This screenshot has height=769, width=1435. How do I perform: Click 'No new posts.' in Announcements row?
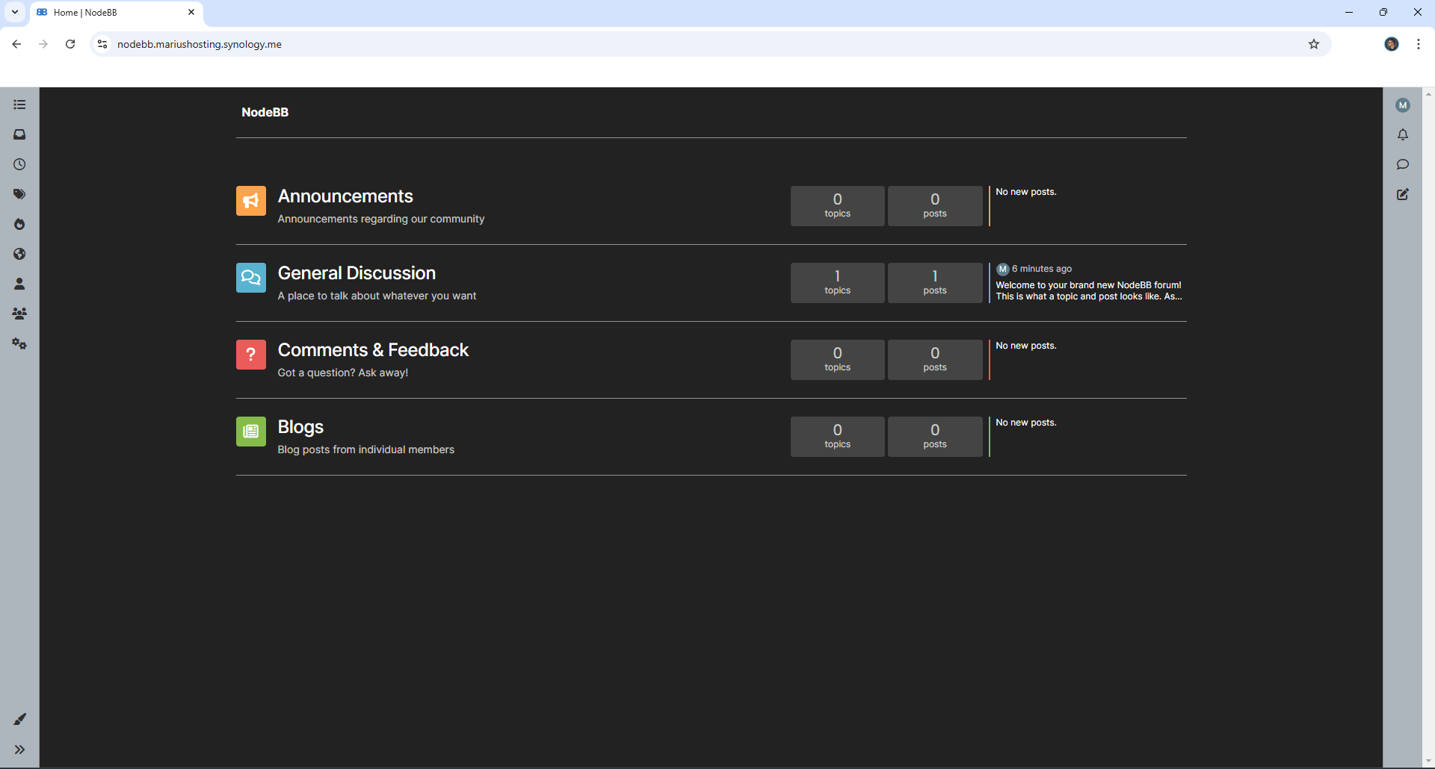click(x=1026, y=192)
